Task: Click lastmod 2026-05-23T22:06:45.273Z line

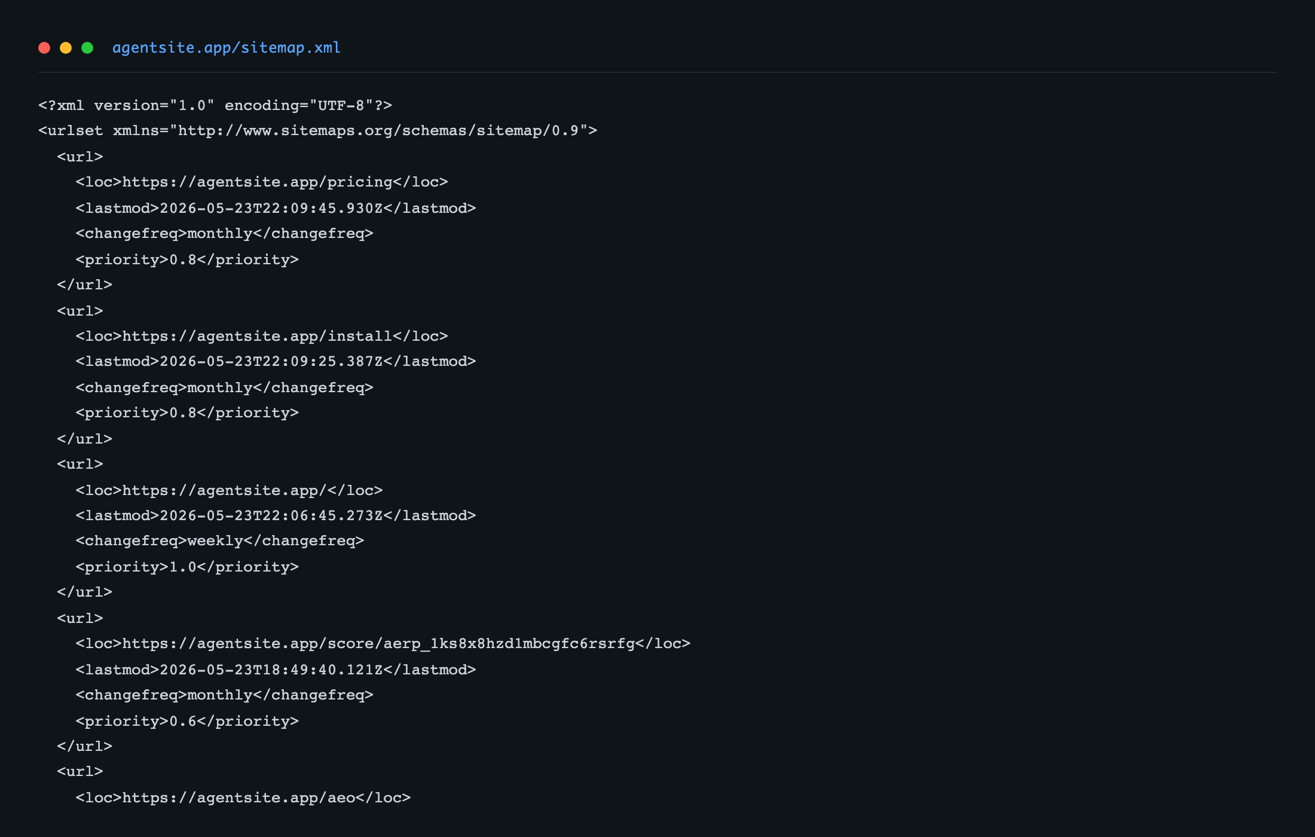Action: point(276,515)
